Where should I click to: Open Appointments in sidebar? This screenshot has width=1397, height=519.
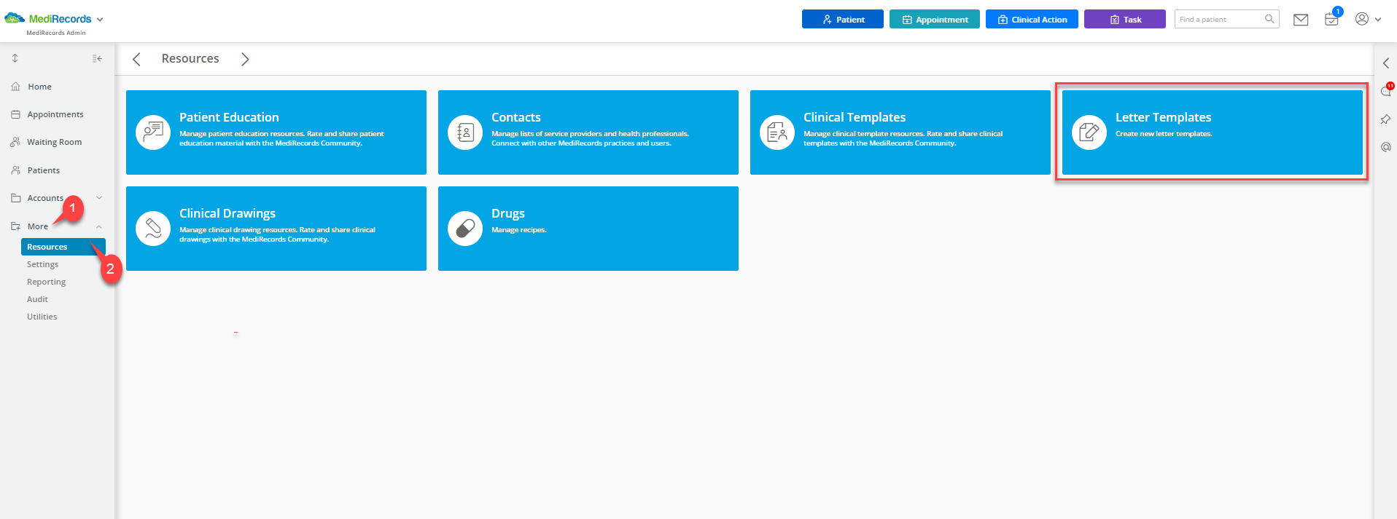point(55,114)
